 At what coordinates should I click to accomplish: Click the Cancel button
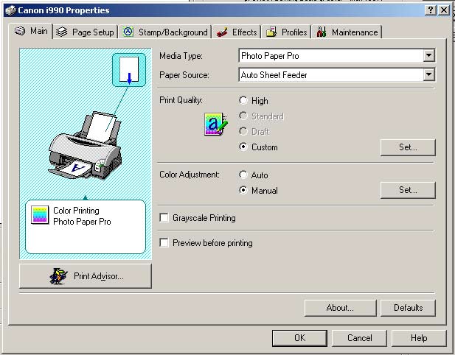click(359, 338)
